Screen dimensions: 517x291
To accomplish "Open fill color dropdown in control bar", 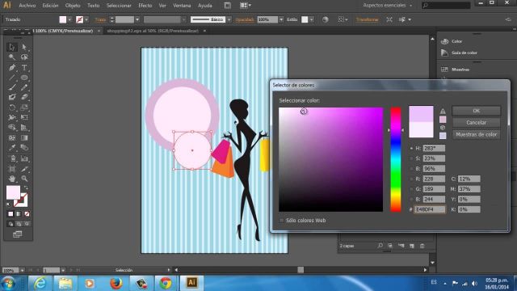I will coord(69,19).
